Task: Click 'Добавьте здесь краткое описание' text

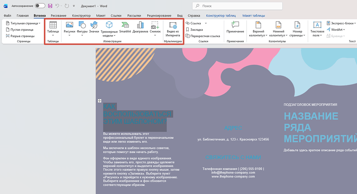Action: 320,150
